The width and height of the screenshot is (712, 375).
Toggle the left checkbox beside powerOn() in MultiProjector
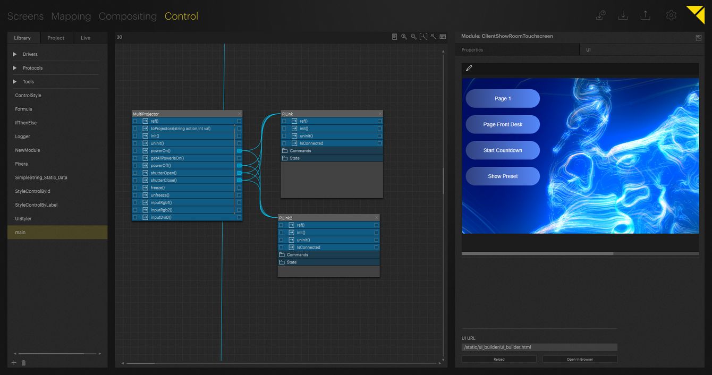coord(135,151)
